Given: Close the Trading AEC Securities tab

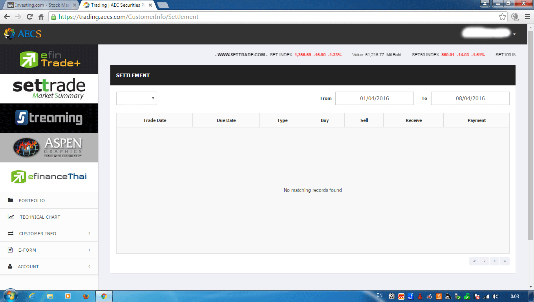Looking at the screenshot, I should [150, 5].
